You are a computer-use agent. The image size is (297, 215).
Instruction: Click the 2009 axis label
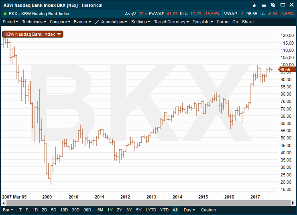[47, 197]
